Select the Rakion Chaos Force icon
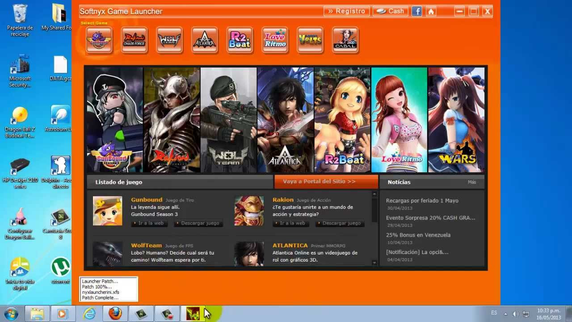Image resolution: width=572 pixels, height=322 pixels. [135, 40]
